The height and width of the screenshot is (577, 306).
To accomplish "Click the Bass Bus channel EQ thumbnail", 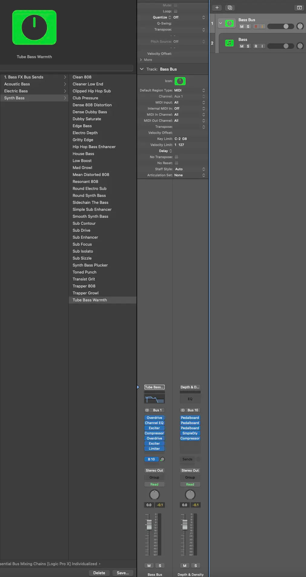I will point(154,399).
